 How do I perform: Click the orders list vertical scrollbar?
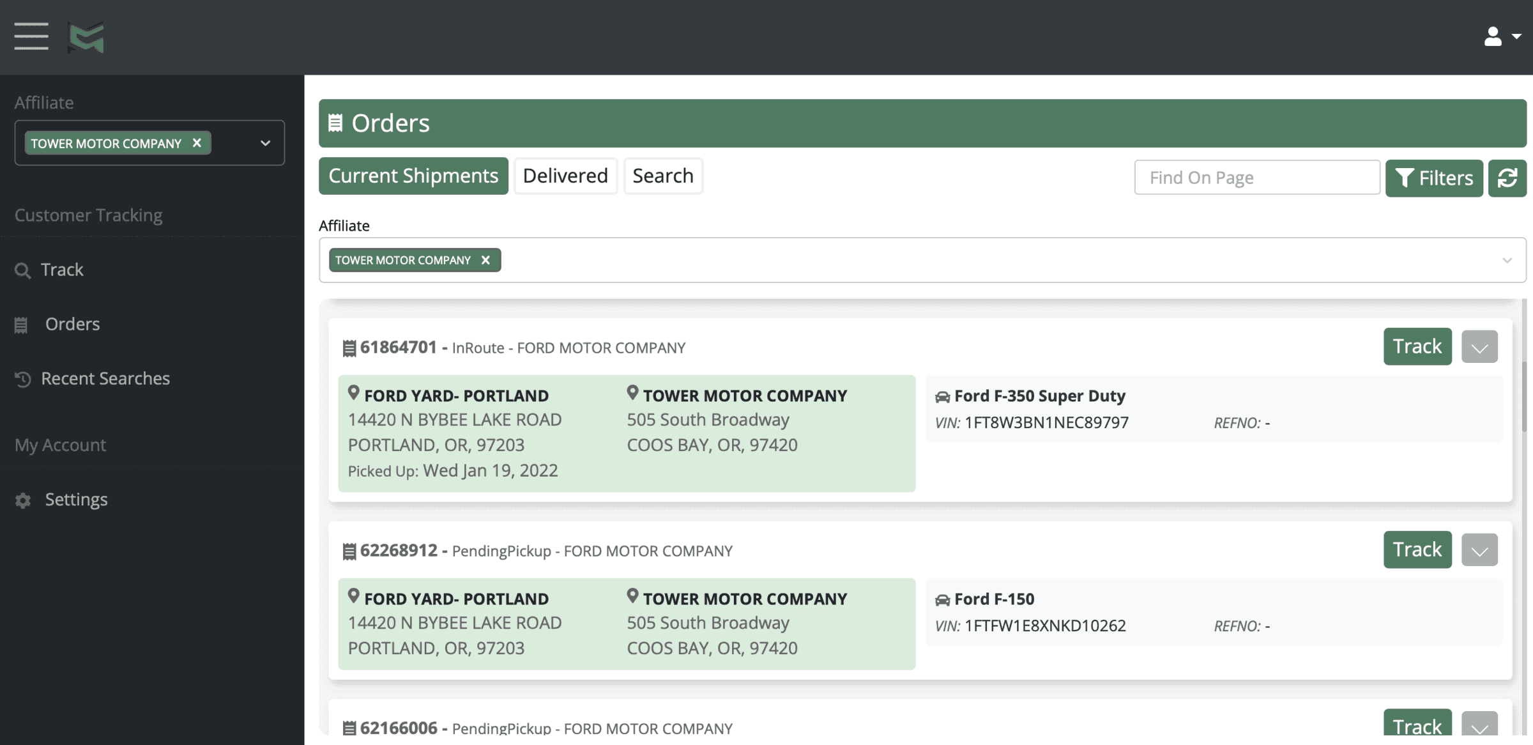1523,396
